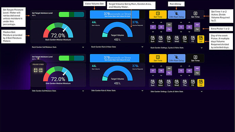Decrease minutes 30 in Side Garden timer
Image resolution: width=235 pixels, height=132 pixels.
[161, 76]
